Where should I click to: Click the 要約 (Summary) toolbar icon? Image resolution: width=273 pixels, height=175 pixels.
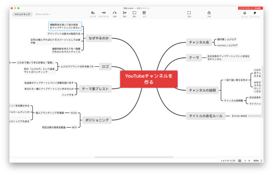(x=124, y=13)
